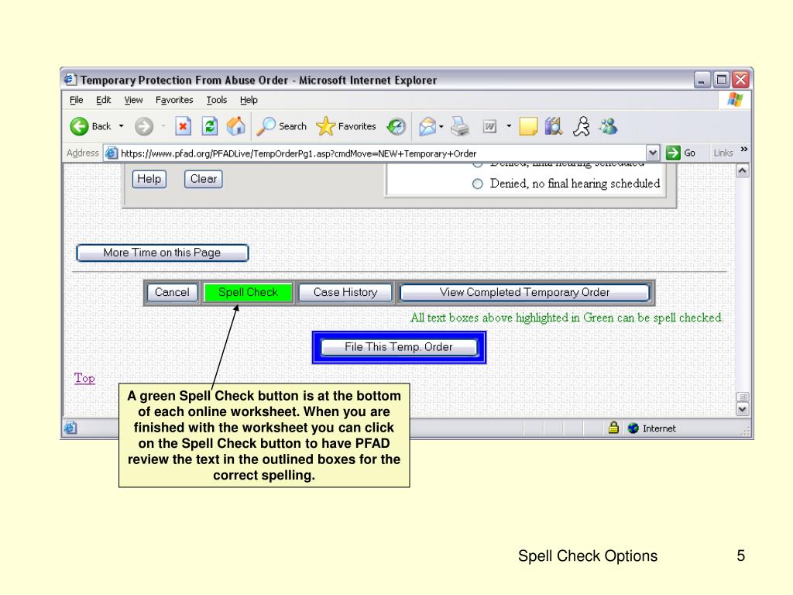
Task: Click the green Go arrow icon
Action: click(673, 153)
